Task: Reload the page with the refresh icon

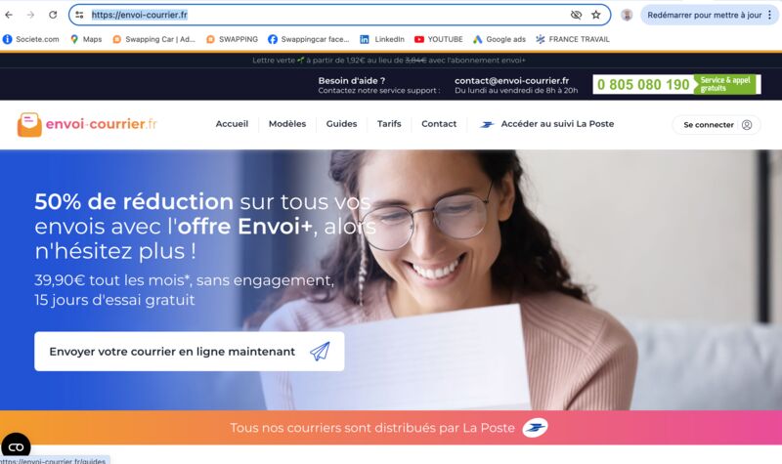Action: (53, 15)
